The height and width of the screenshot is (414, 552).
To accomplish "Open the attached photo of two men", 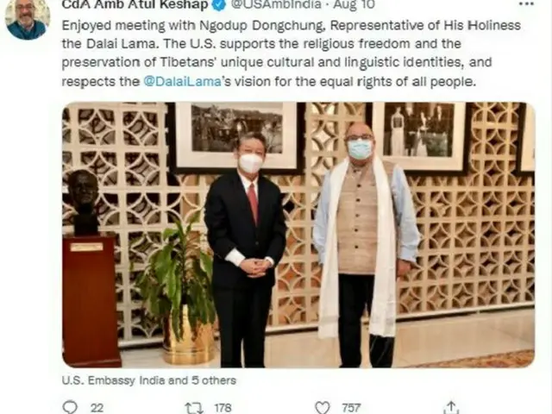I will pyautogui.click(x=298, y=235).
